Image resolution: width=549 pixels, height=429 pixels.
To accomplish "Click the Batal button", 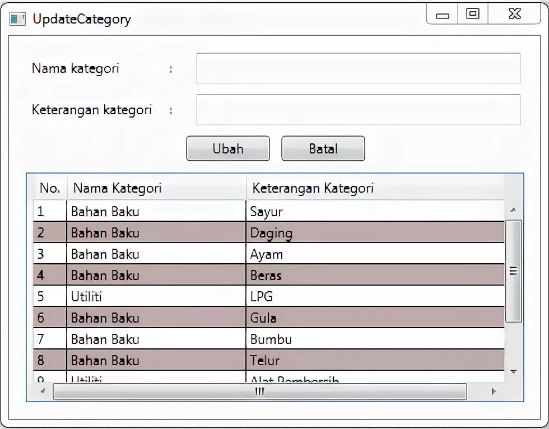I will pos(323,148).
